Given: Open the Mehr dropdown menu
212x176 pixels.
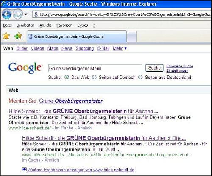Looking at the screenshot, I should pos(120,48).
